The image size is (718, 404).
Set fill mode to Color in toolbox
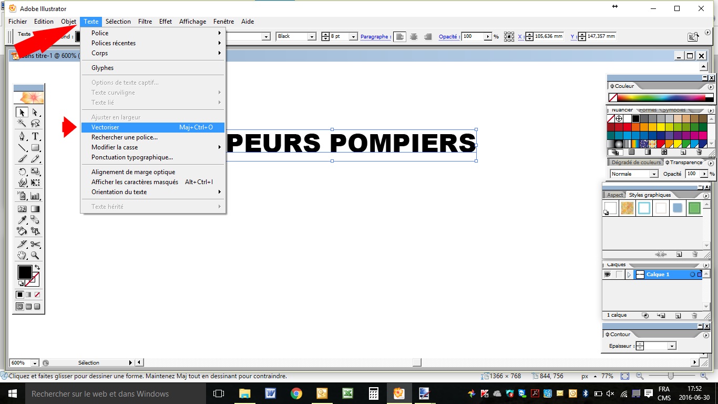point(19,295)
